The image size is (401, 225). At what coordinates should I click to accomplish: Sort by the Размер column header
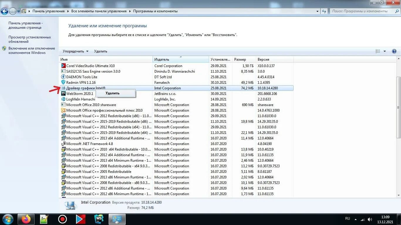[x=244, y=59]
